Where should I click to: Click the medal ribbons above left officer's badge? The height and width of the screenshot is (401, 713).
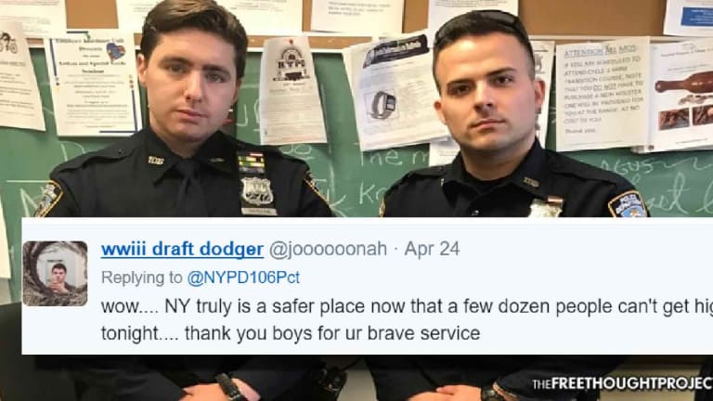click(x=251, y=163)
